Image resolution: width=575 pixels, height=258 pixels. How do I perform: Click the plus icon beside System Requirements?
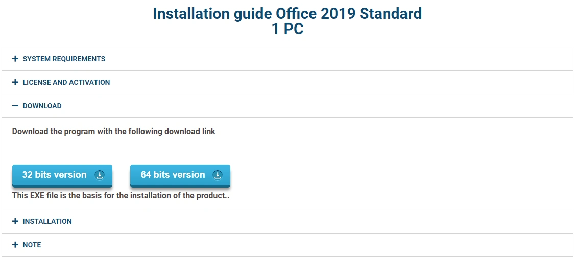tap(15, 59)
